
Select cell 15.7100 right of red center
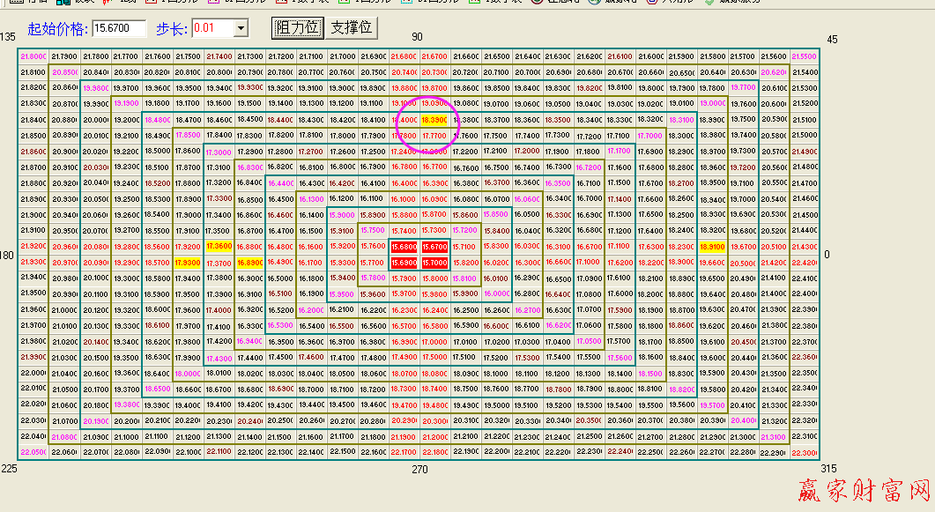(x=465, y=247)
